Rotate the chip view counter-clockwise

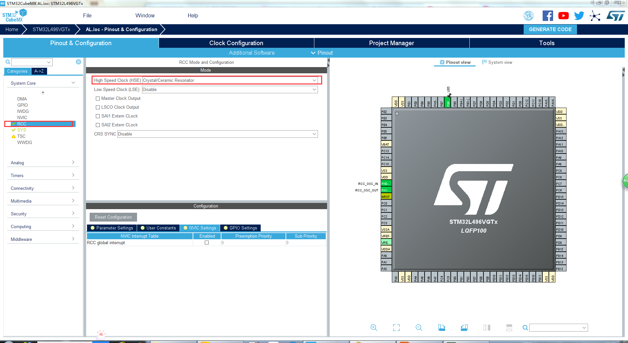[x=464, y=328]
